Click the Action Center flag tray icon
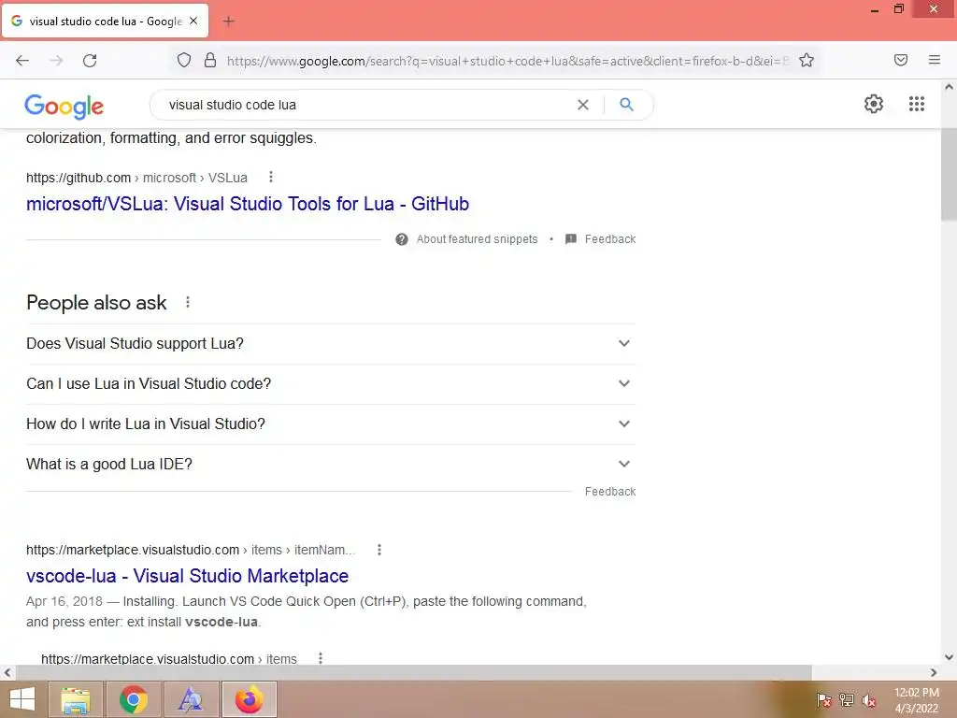 click(823, 700)
